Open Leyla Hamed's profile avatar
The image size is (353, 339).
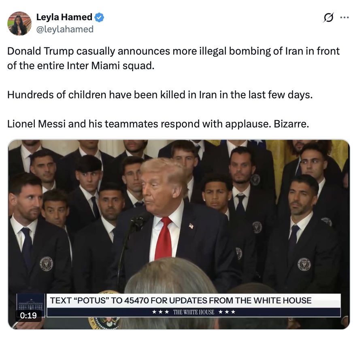click(19, 23)
